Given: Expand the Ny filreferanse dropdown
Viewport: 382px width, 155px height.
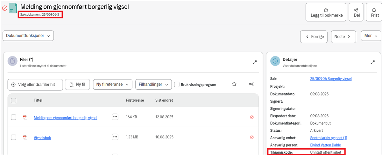Looking at the screenshot, I should click(x=112, y=85).
